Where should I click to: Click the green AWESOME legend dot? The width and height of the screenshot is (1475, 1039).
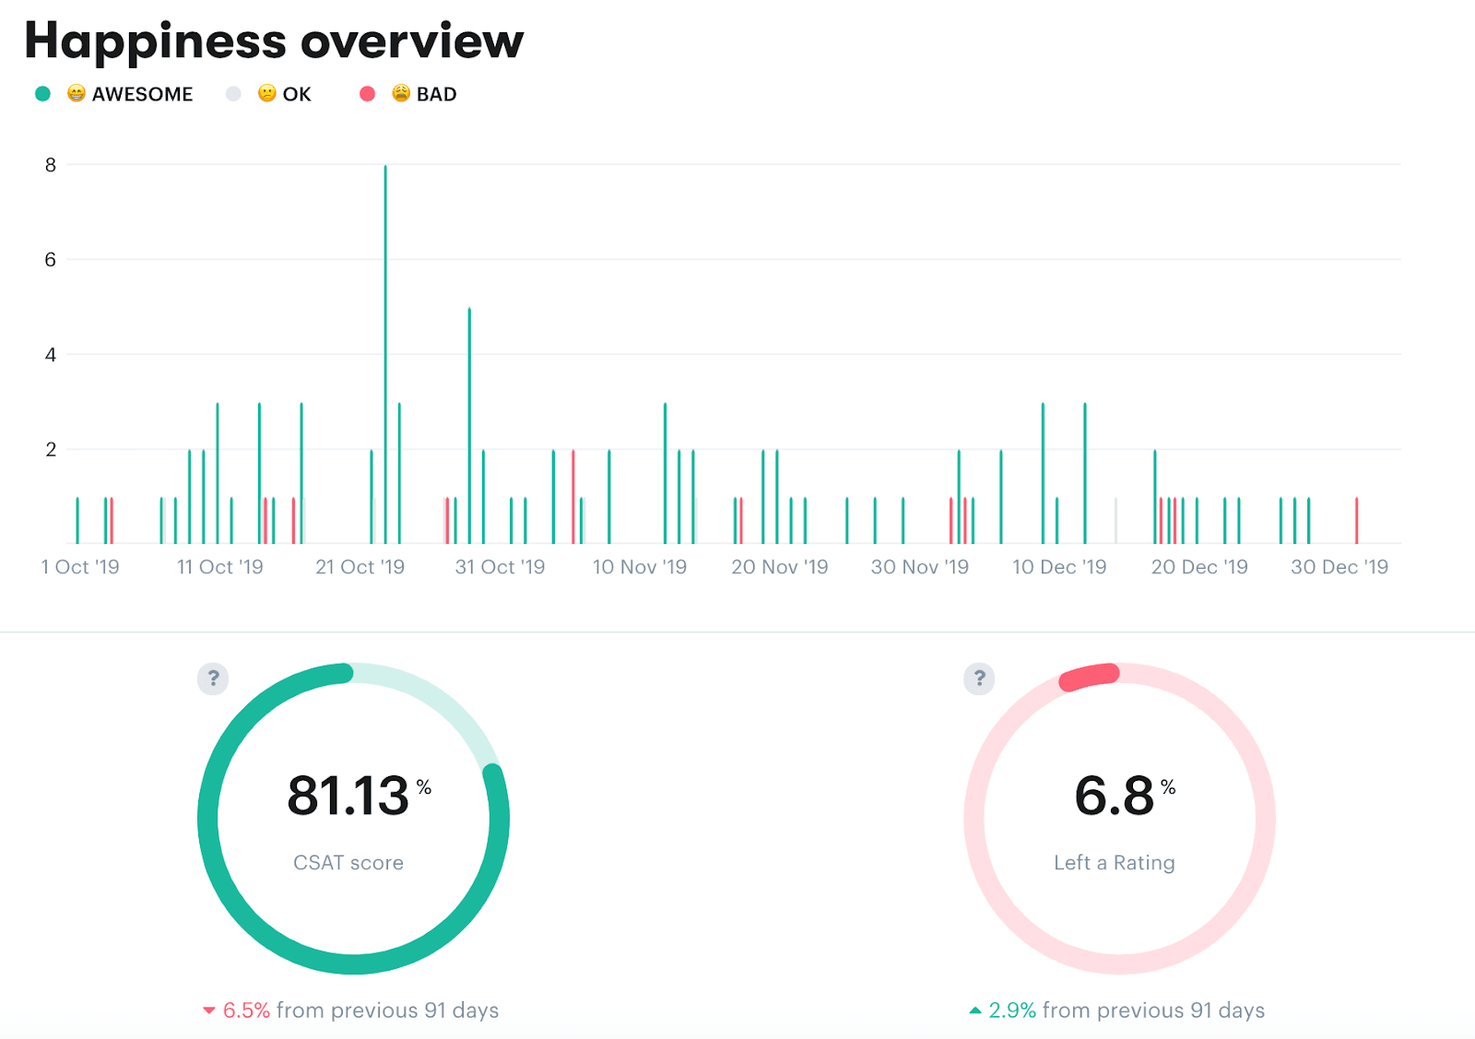click(43, 93)
